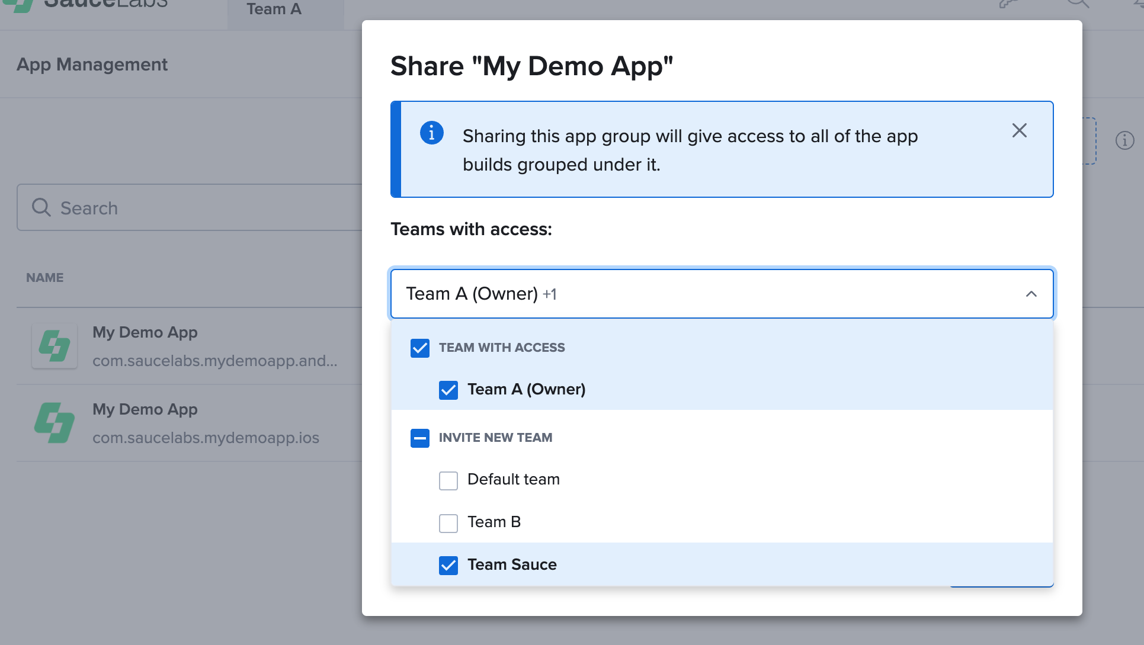The height and width of the screenshot is (645, 1144).
Task: Enable access for Team B
Action: tap(448, 523)
